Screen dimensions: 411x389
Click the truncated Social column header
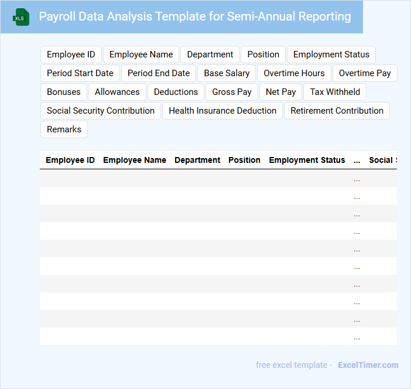(383, 160)
